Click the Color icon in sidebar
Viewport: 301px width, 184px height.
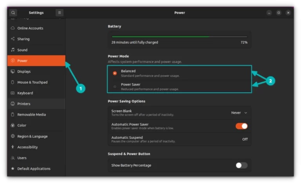[13, 125]
